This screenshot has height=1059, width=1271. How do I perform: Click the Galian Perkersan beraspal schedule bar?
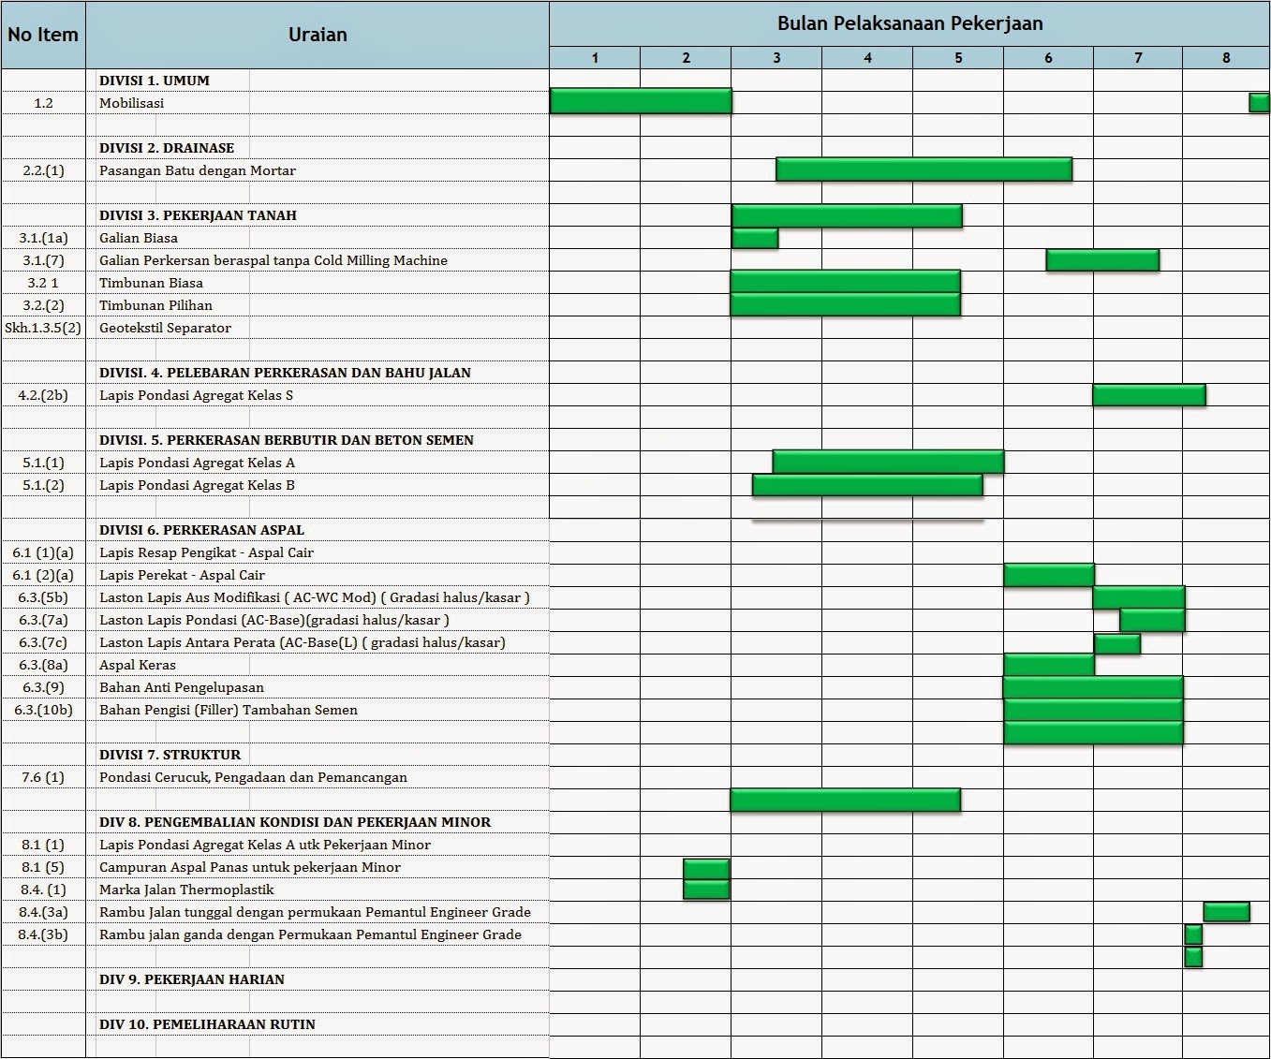(x=1102, y=260)
